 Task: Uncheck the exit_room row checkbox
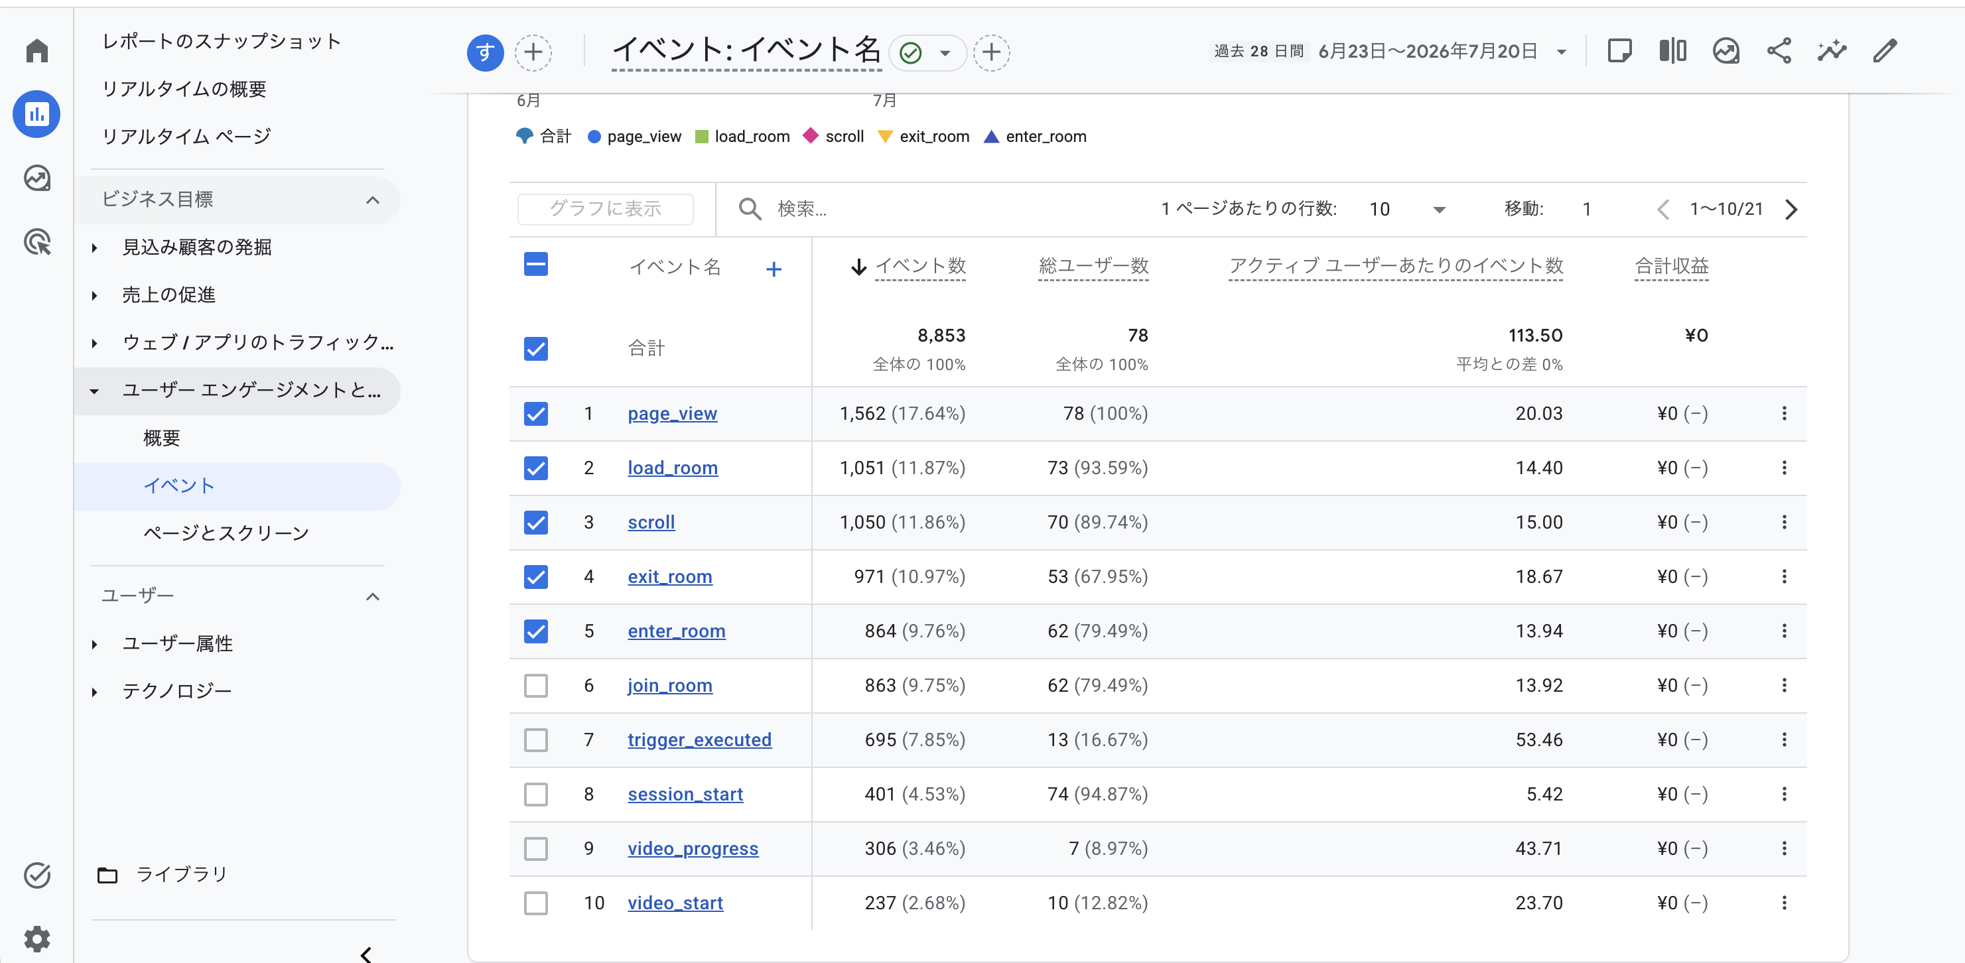coord(535,576)
